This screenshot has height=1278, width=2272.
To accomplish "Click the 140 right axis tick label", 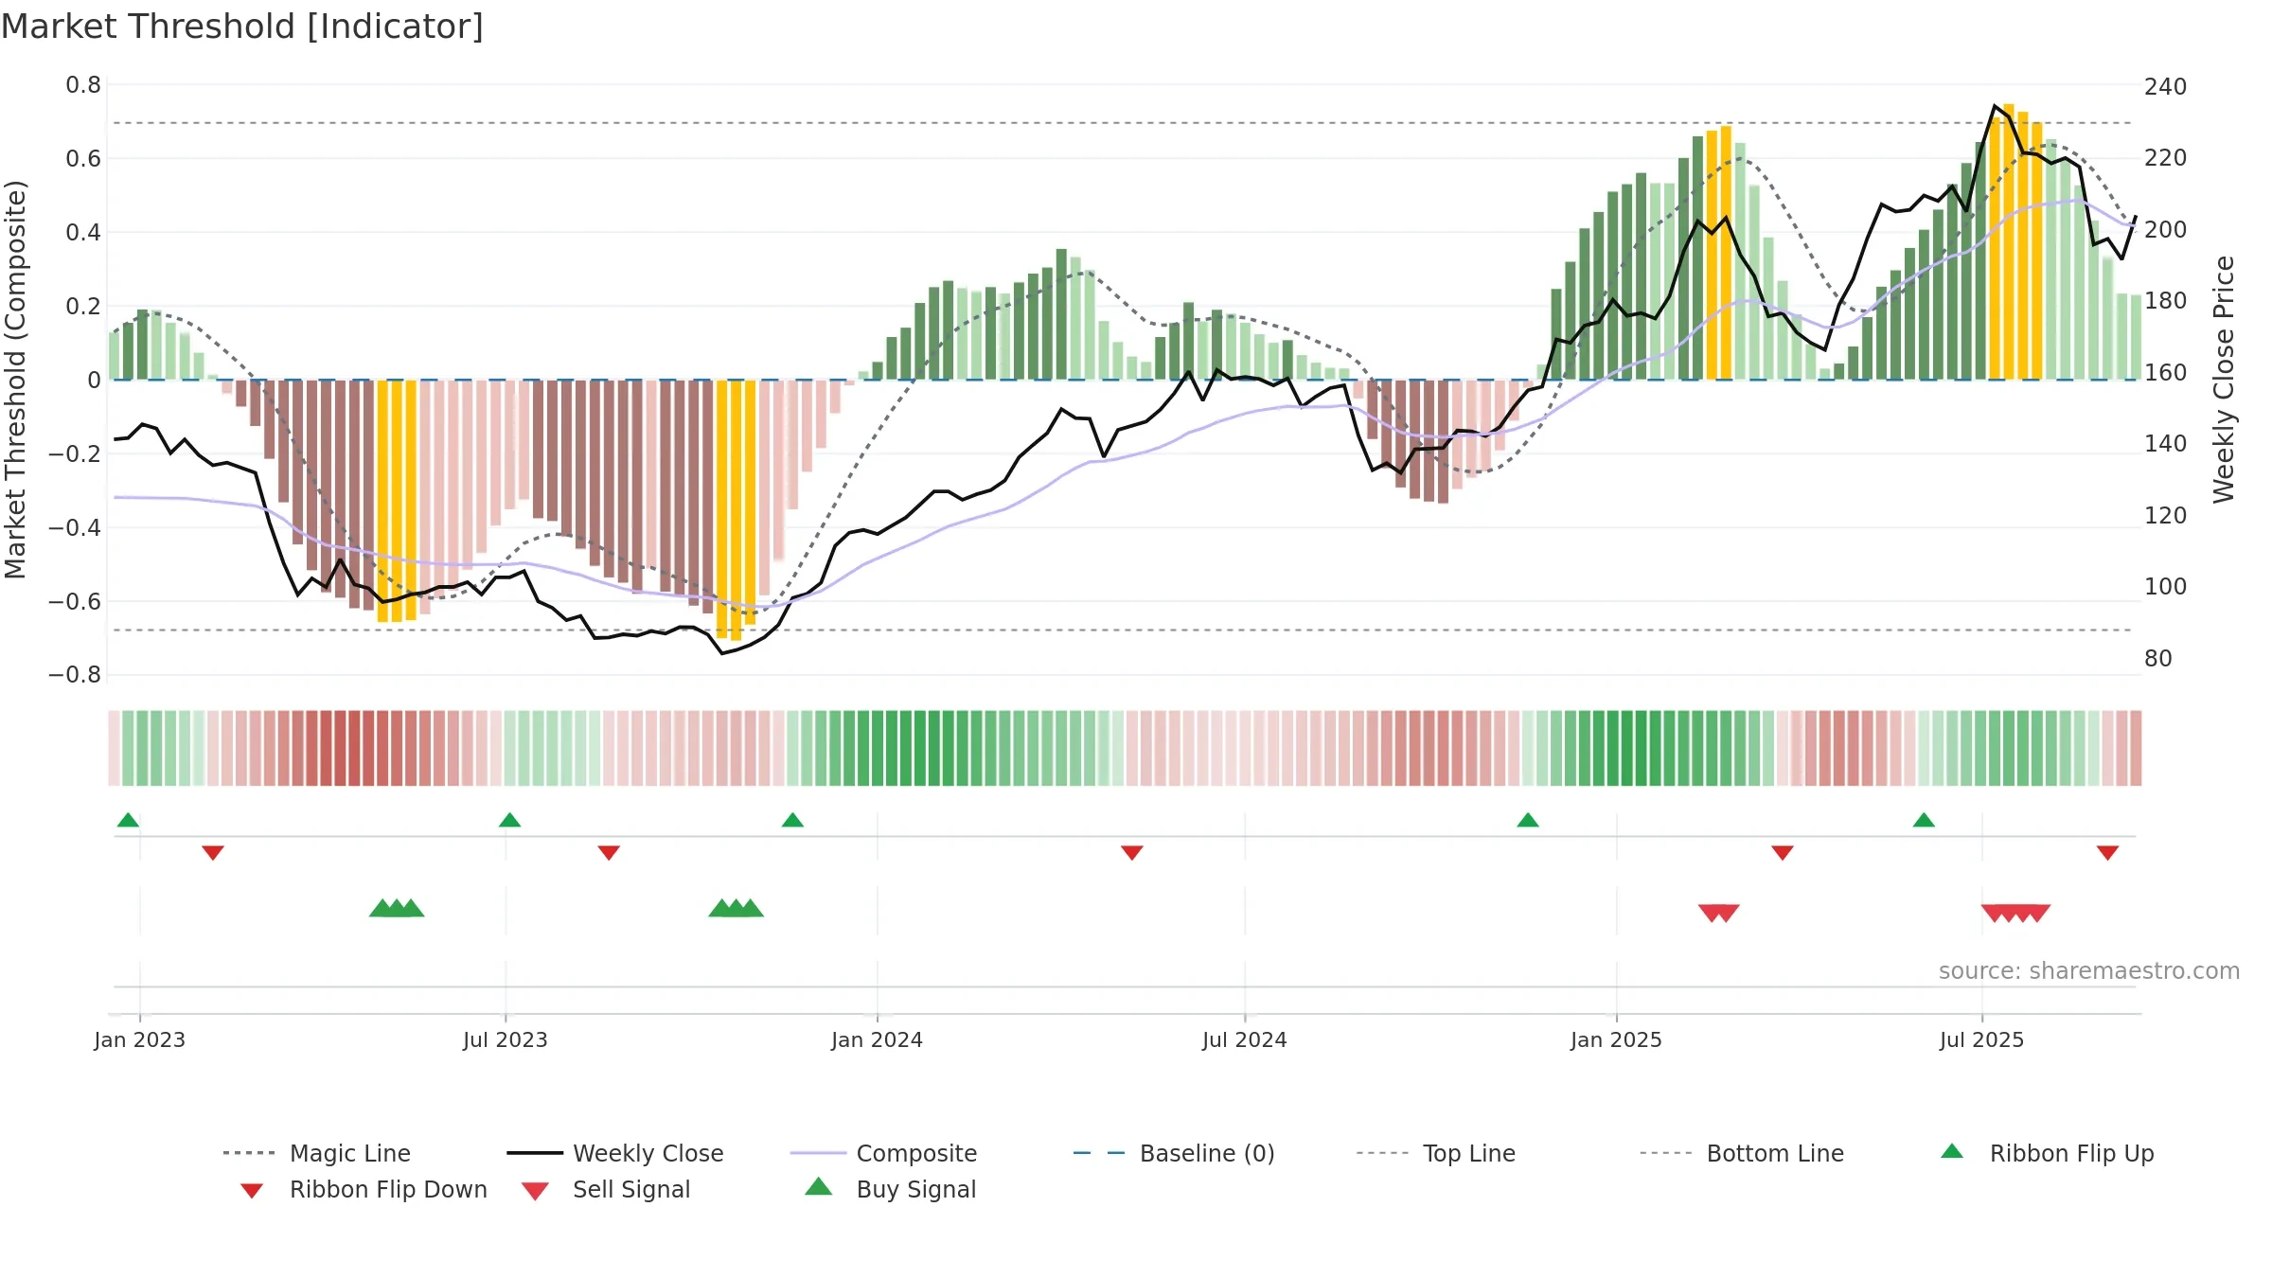I will point(2166,443).
